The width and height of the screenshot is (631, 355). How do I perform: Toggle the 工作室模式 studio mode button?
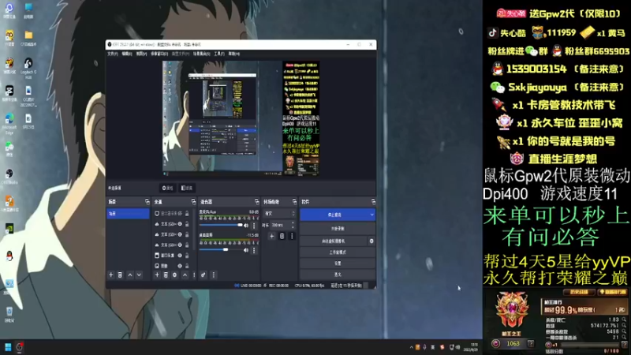[x=338, y=252]
